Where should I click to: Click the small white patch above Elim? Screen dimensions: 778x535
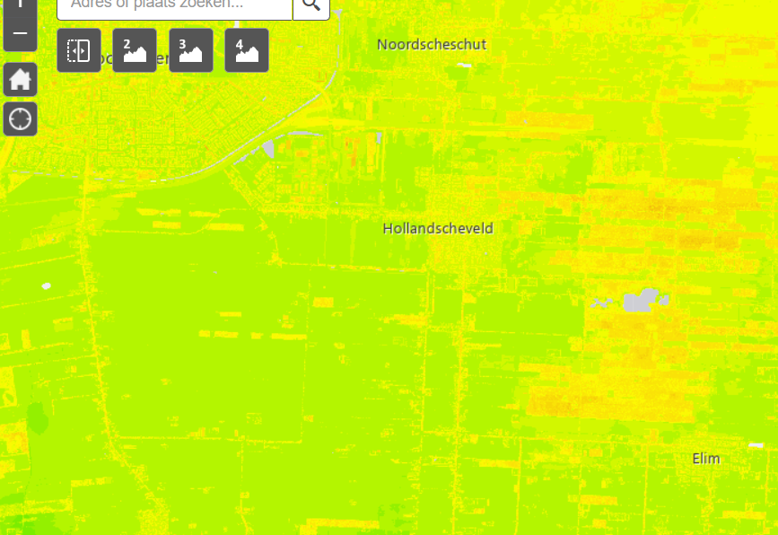[x=755, y=444]
